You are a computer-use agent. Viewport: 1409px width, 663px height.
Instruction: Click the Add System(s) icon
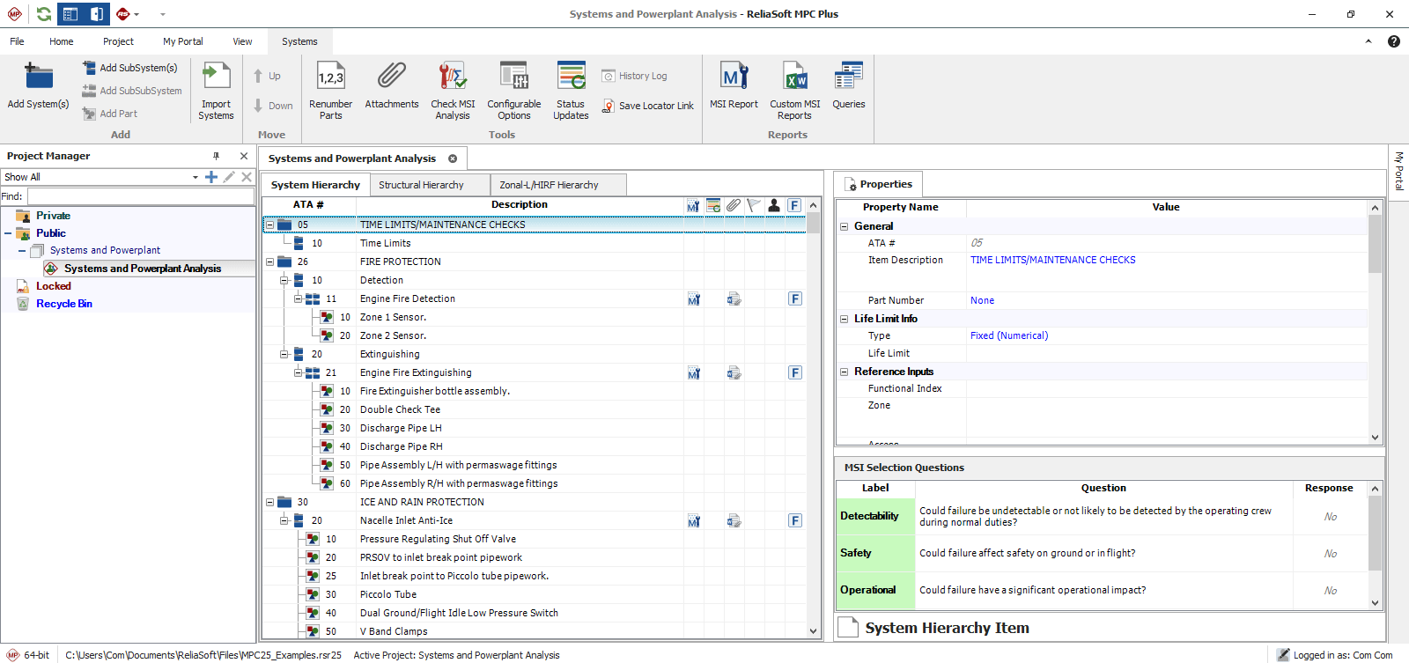point(38,77)
